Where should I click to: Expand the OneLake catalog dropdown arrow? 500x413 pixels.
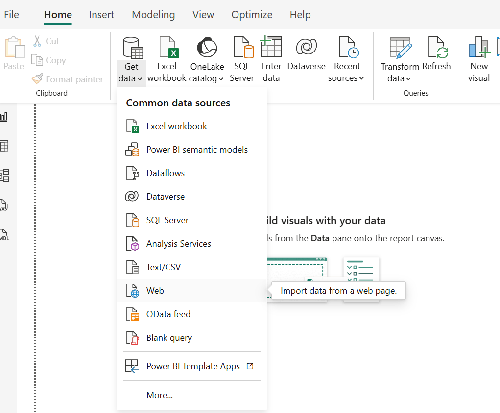221,79
